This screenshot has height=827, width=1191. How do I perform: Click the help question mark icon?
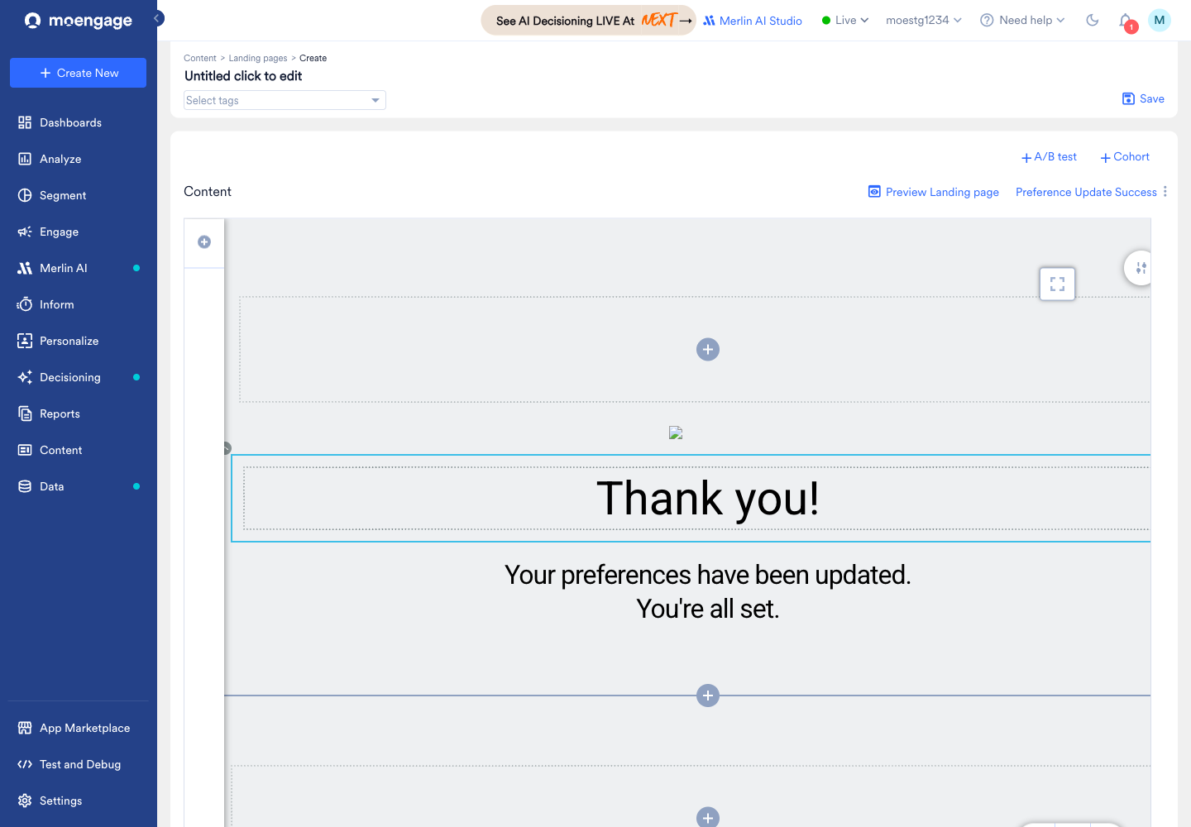(987, 20)
